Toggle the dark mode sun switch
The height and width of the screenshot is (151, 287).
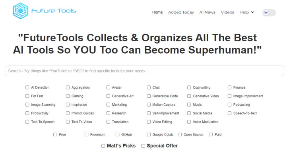point(269,13)
